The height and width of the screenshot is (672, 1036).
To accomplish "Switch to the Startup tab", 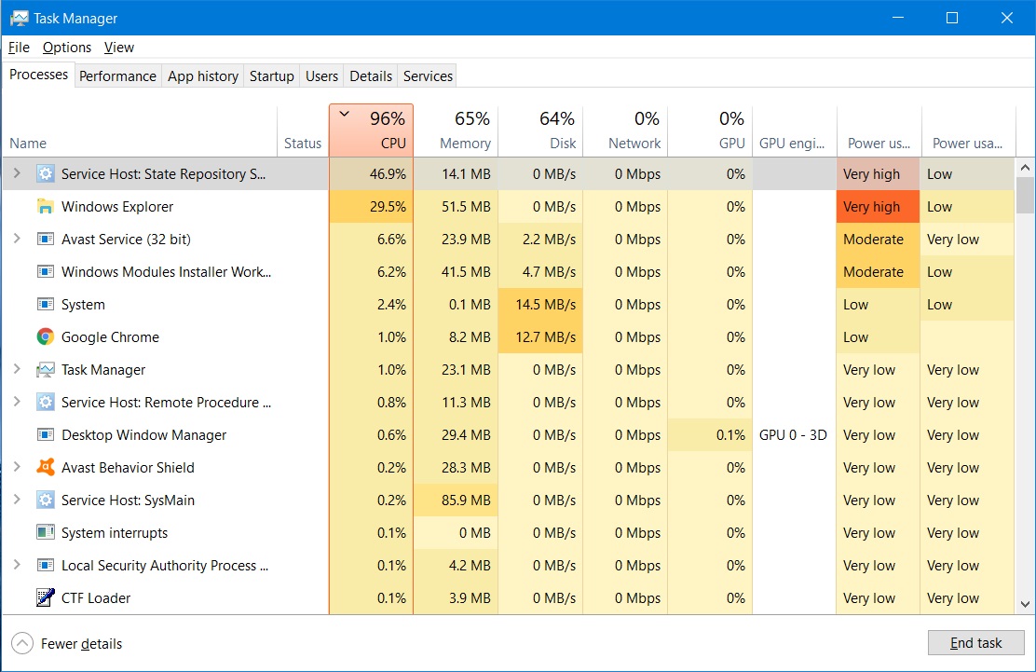I will [271, 75].
